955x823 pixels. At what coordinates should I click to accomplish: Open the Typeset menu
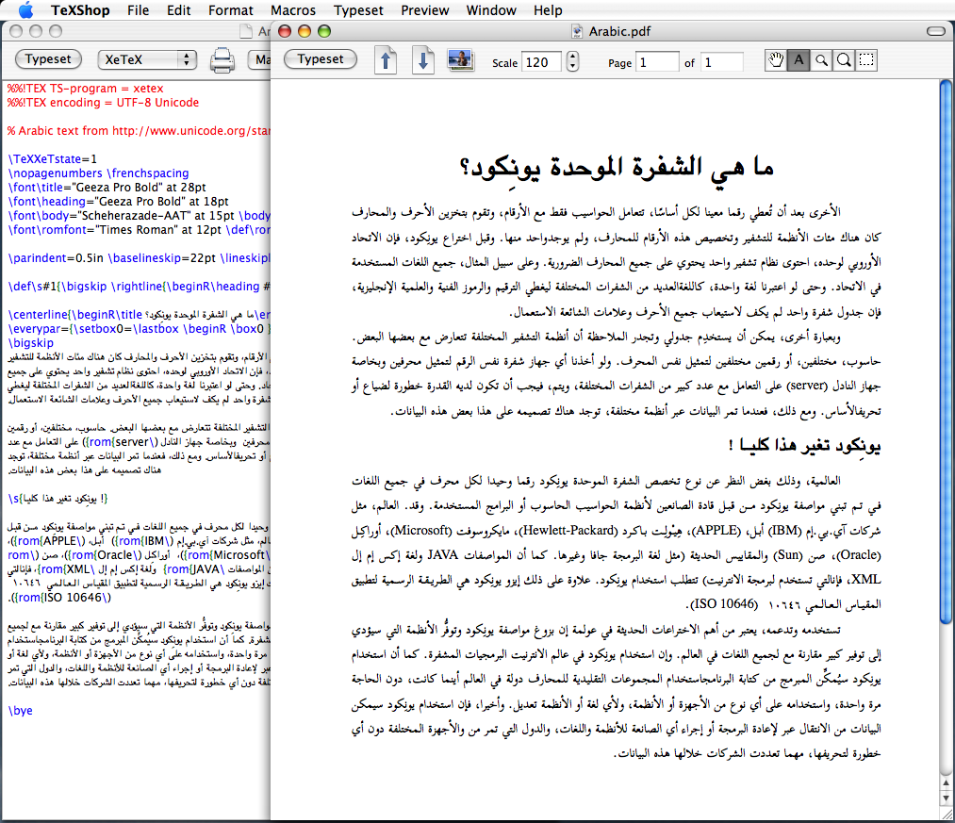358,10
